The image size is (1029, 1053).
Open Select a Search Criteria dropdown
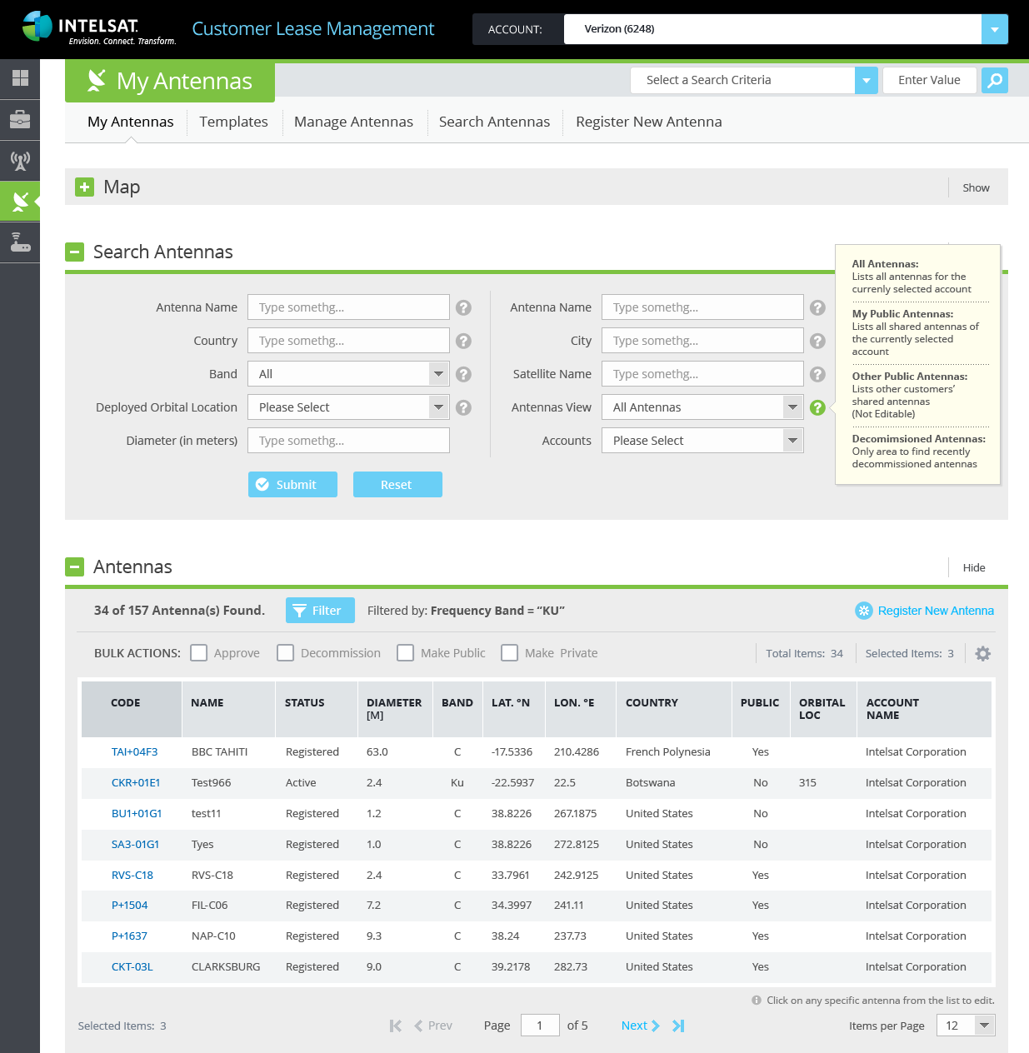[x=867, y=80]
